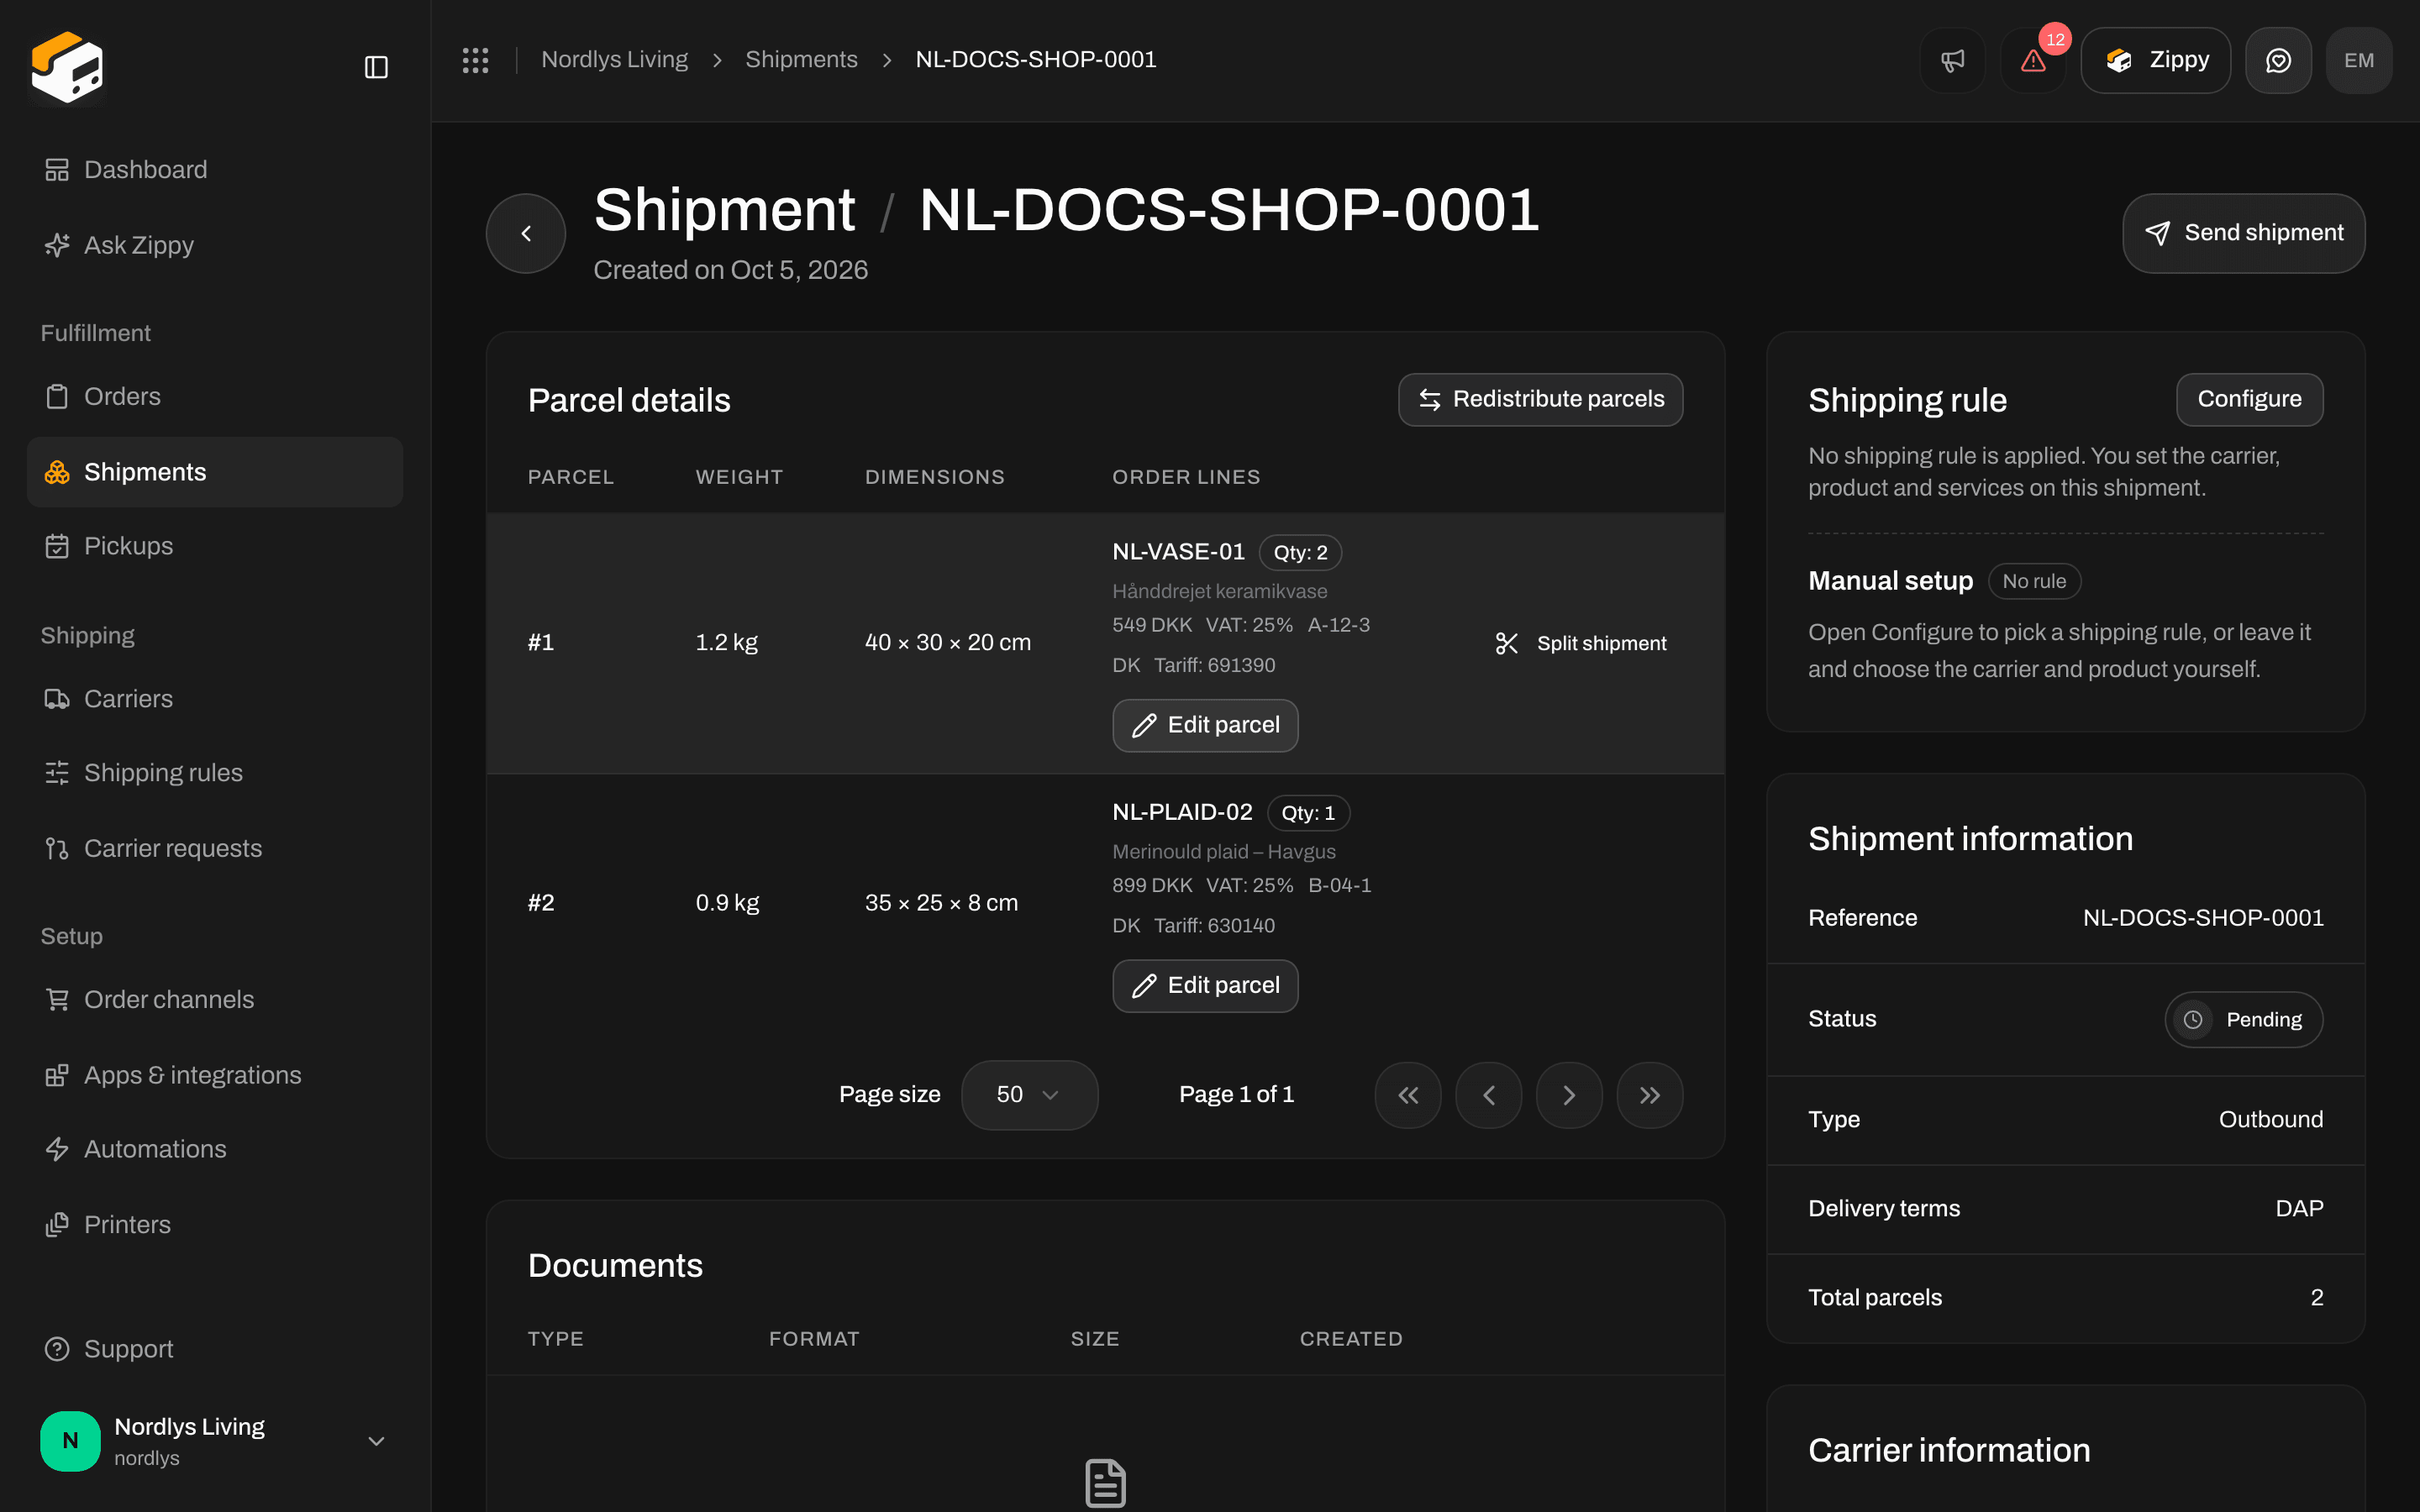Click the logo in the sidebar
Image resolution: width=2420 pixels, height=1512 pixels.
coord(67,67)
